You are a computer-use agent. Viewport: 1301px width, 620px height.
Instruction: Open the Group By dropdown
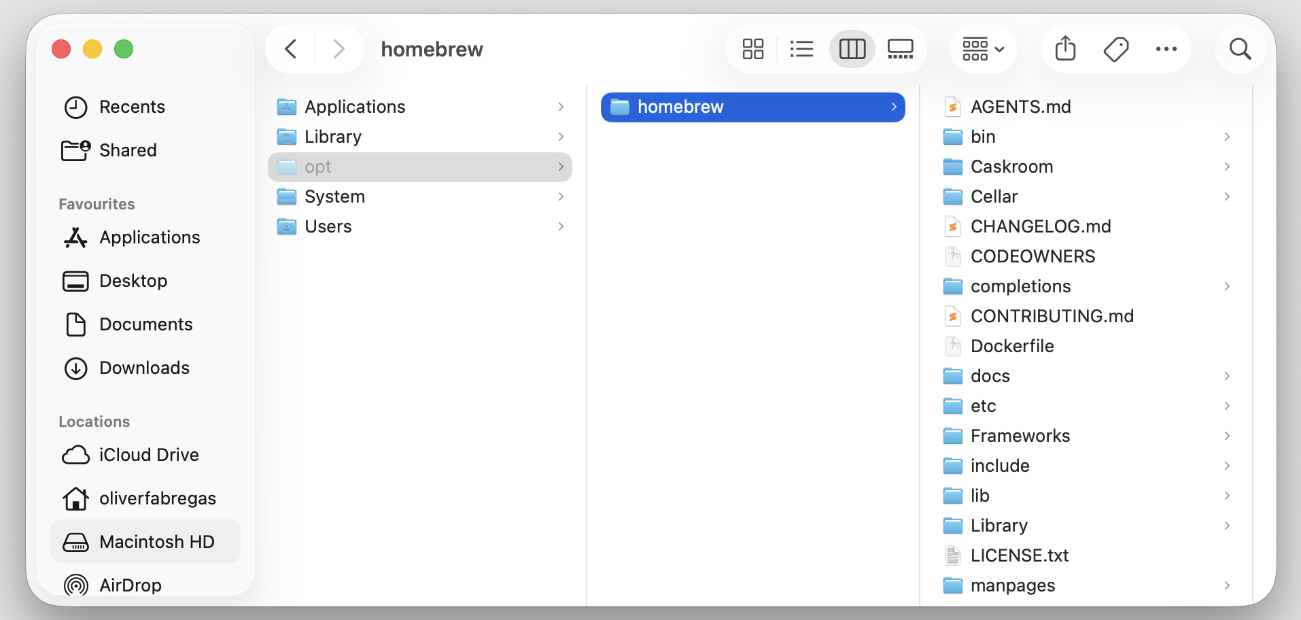(x=983, y=49)
